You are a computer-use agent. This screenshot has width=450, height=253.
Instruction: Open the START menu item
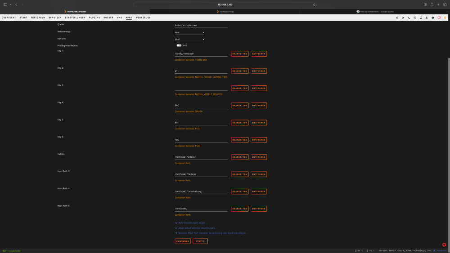(x=23, y=18)
